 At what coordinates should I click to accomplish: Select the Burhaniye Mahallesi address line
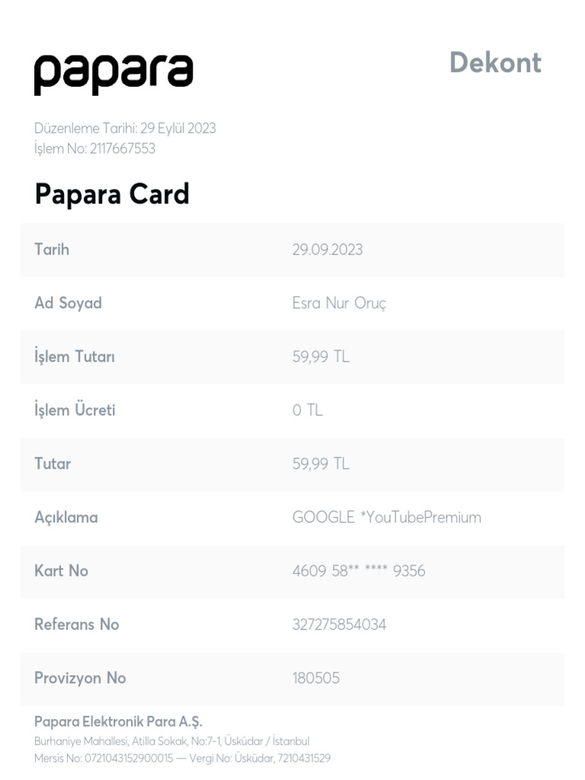(171, 741)
